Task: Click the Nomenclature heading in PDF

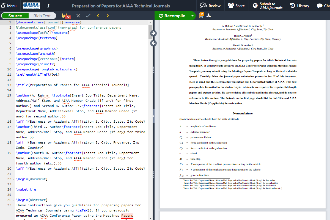Action: pos(243,113)
